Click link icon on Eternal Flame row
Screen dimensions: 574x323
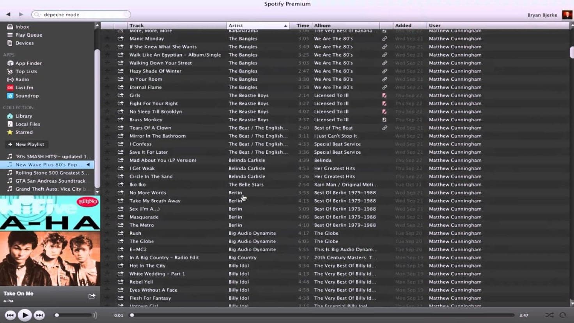[384, 87]
